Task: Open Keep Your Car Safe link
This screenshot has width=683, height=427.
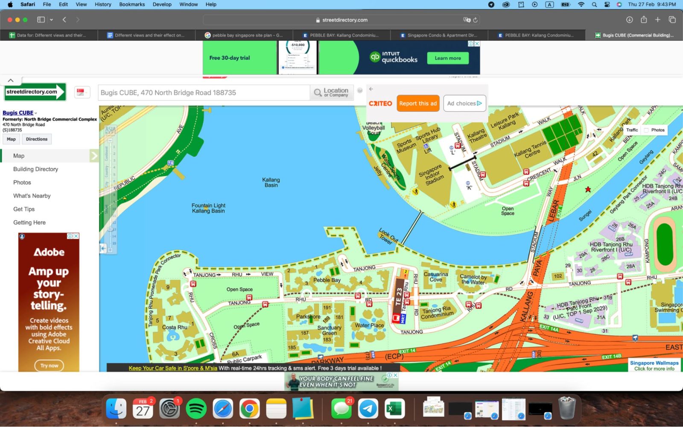Action: (173, 368)
